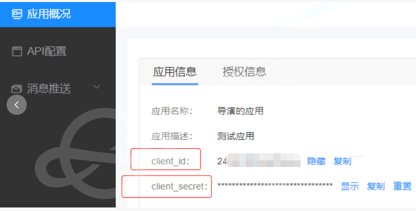Click the app name 导演的应用
The height and width of the screenshot is (211, 416).
click(240, 111)
